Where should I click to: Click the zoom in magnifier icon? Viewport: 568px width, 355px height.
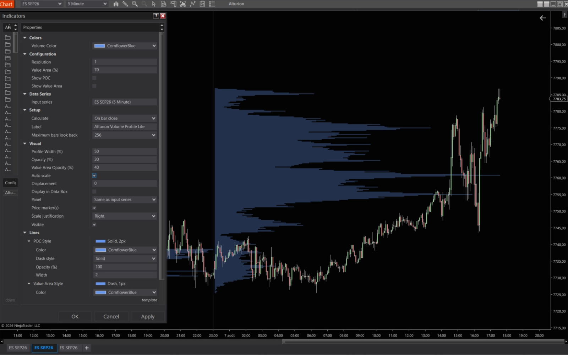135,4
